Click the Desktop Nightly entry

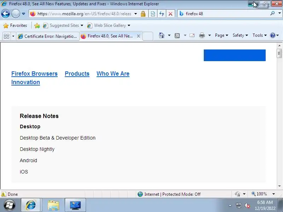(37, 149)
